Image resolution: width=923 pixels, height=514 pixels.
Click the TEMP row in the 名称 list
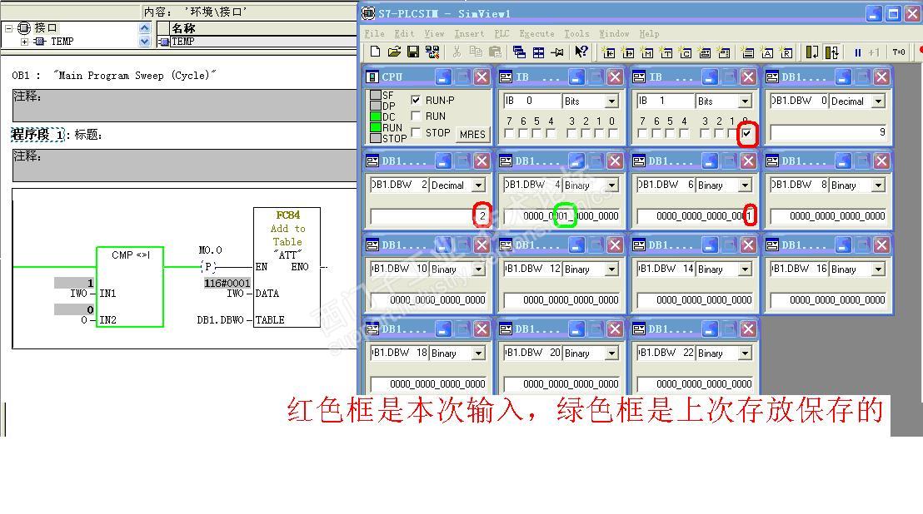(263, 42)
